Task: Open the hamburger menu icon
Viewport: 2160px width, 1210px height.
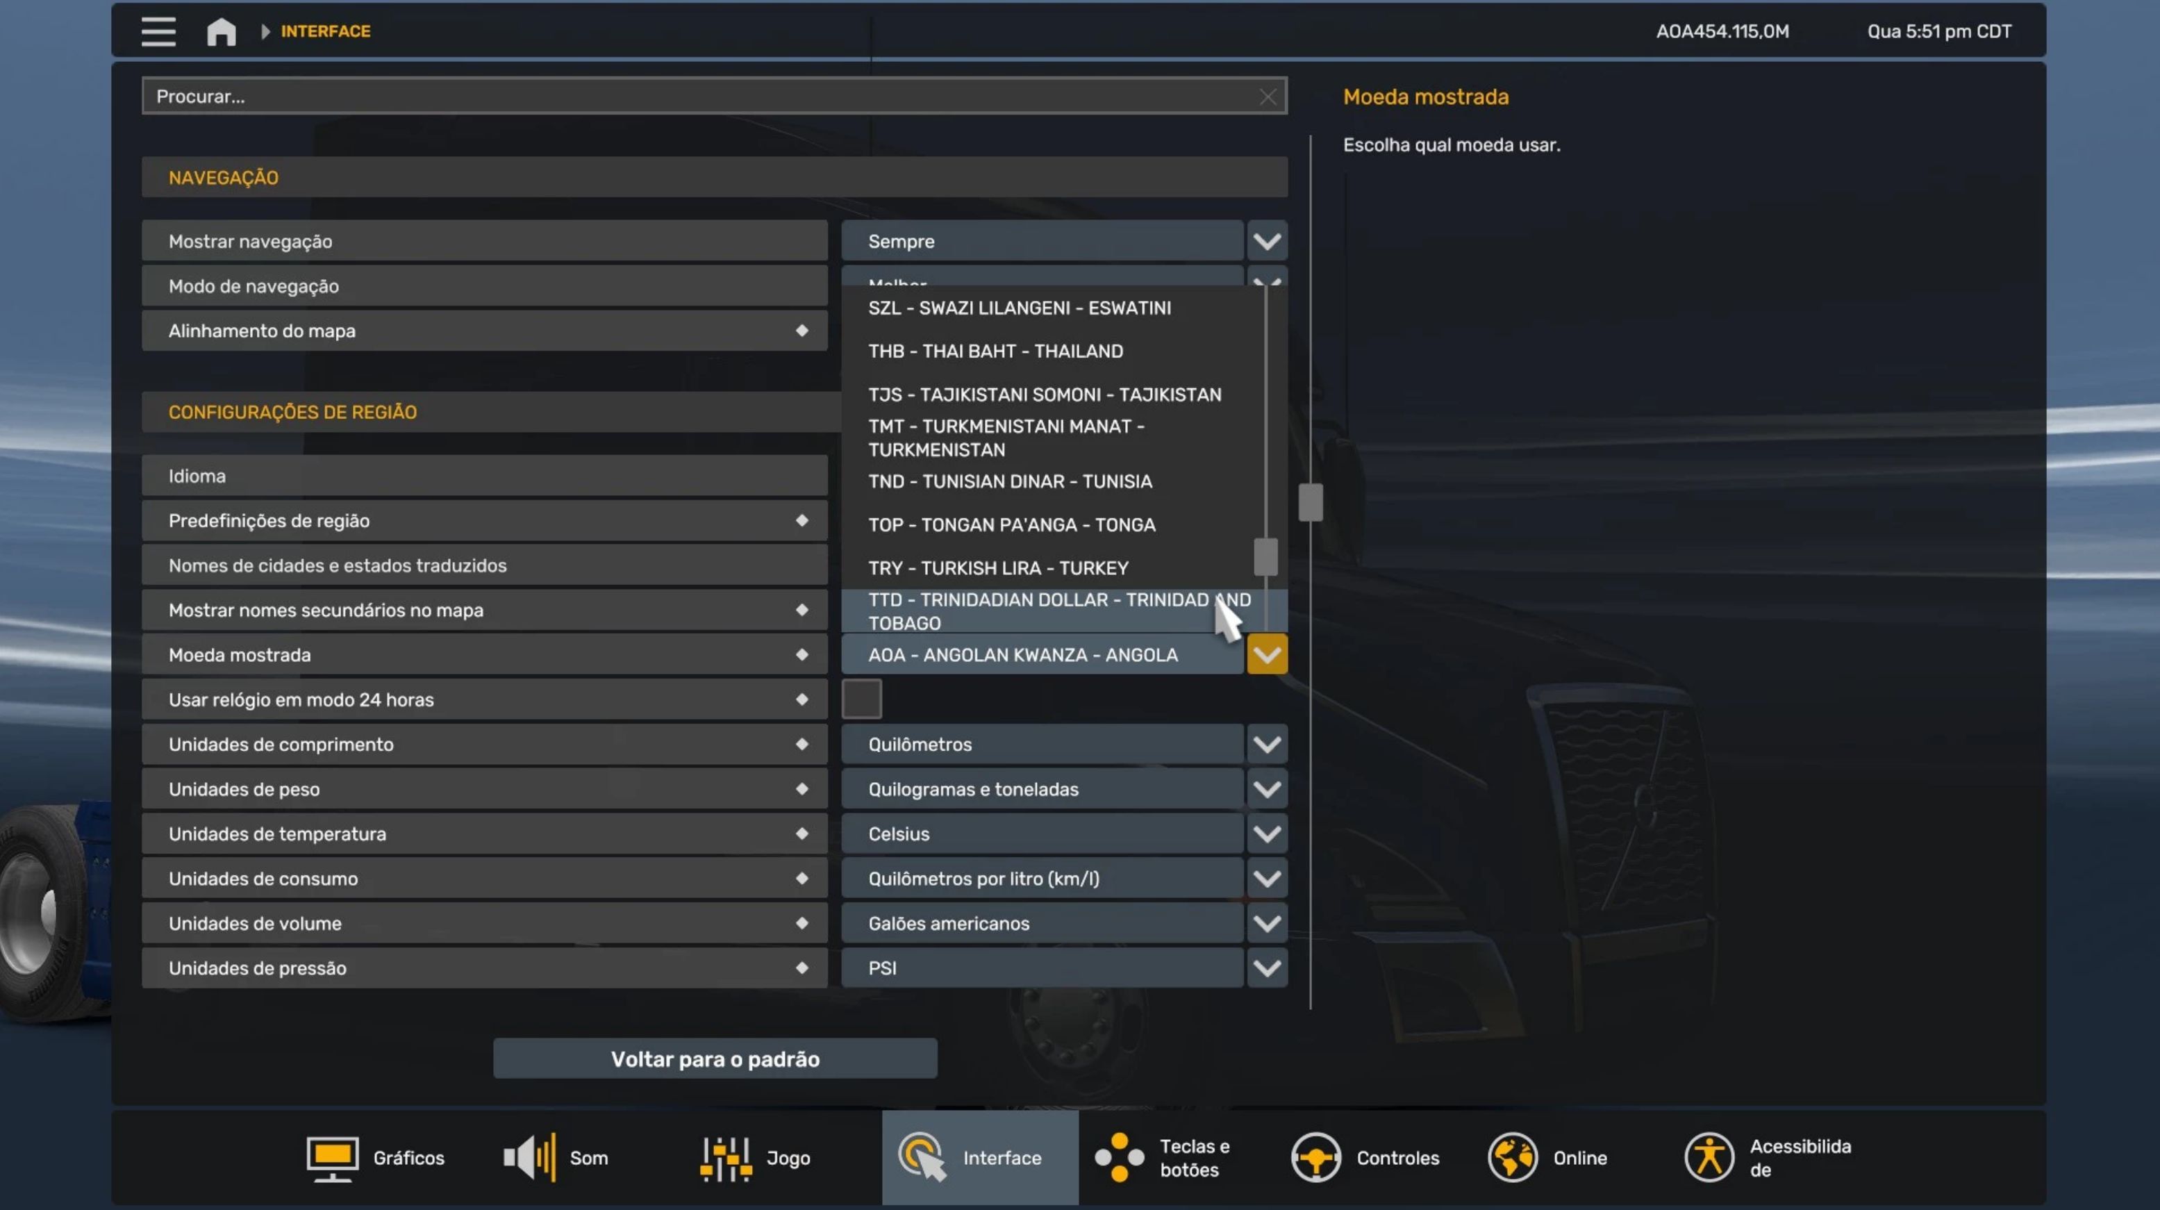Action: (x=158, y=31)
